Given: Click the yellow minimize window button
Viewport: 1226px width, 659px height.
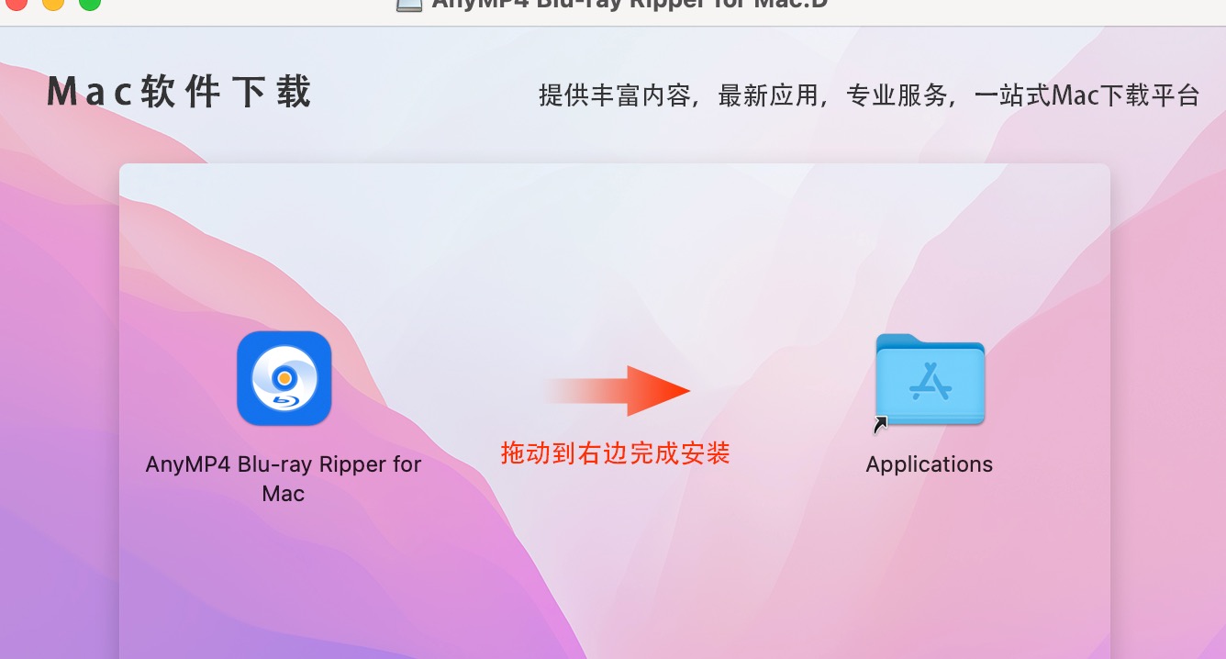Looking at the screenshot, I should pos(53,3).
